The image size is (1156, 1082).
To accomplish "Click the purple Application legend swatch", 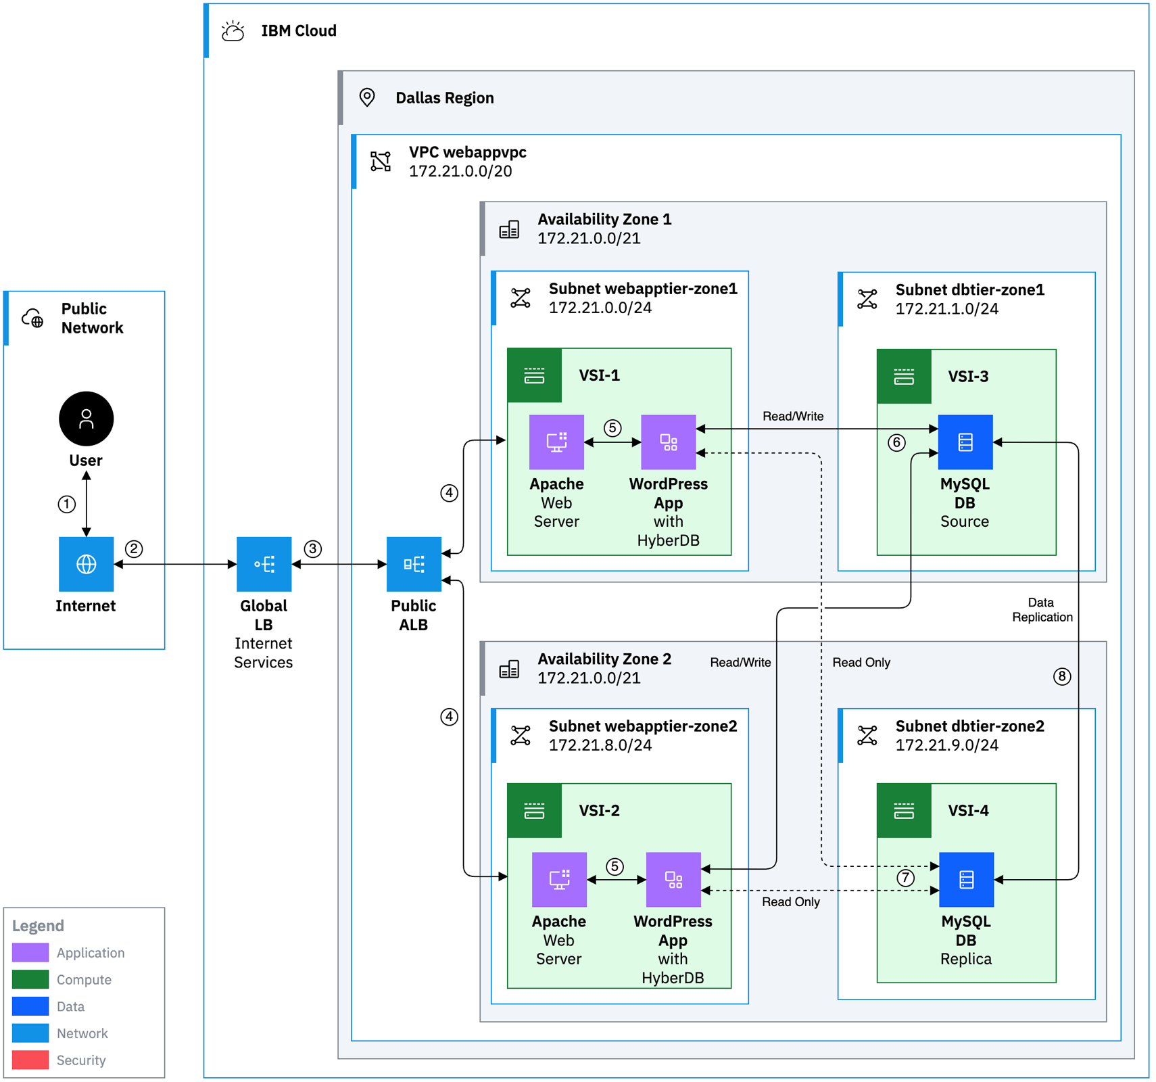I will coord(30,952).
